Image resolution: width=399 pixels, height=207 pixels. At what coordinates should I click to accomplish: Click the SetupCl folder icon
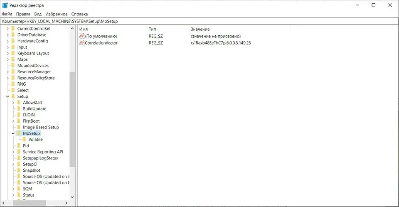19,164
